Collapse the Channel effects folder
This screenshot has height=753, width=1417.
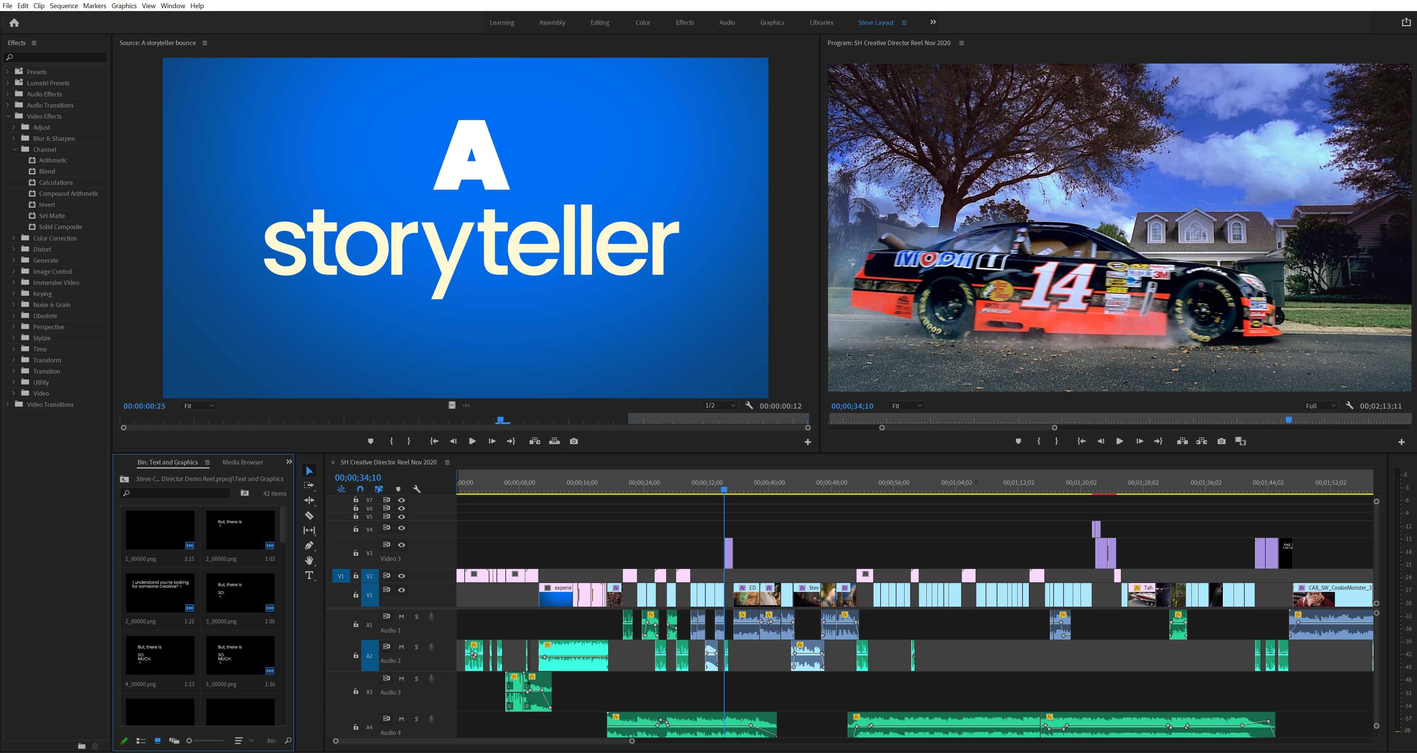tap(15, 150)
